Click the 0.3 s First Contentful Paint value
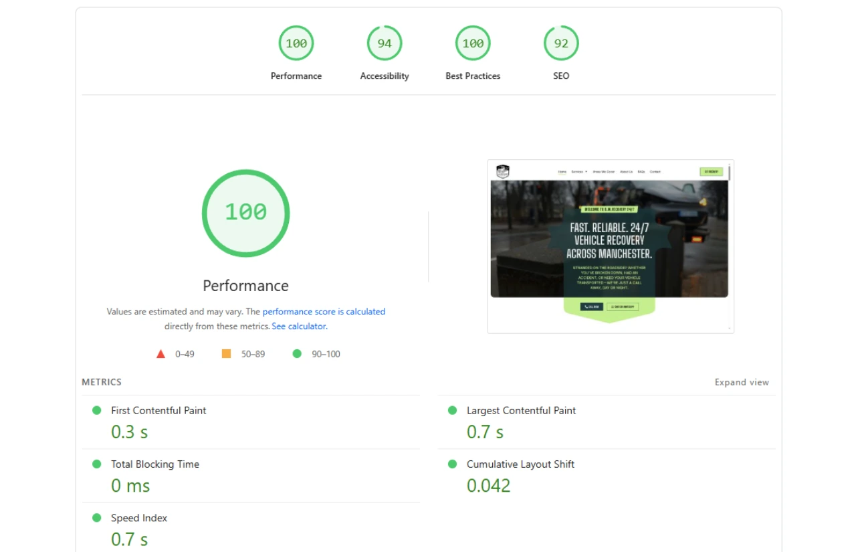This screenshot has height=552, width=862. (130, 432)
